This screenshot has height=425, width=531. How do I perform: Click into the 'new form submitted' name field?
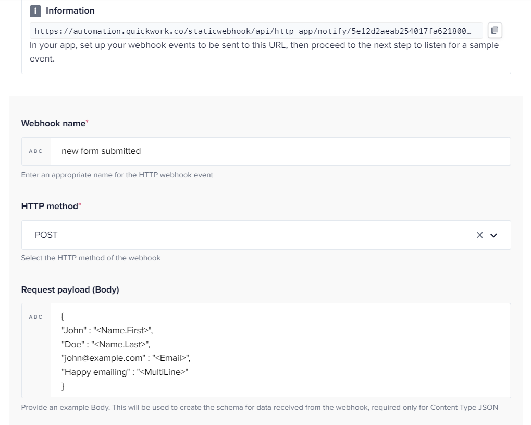point(280,151)
